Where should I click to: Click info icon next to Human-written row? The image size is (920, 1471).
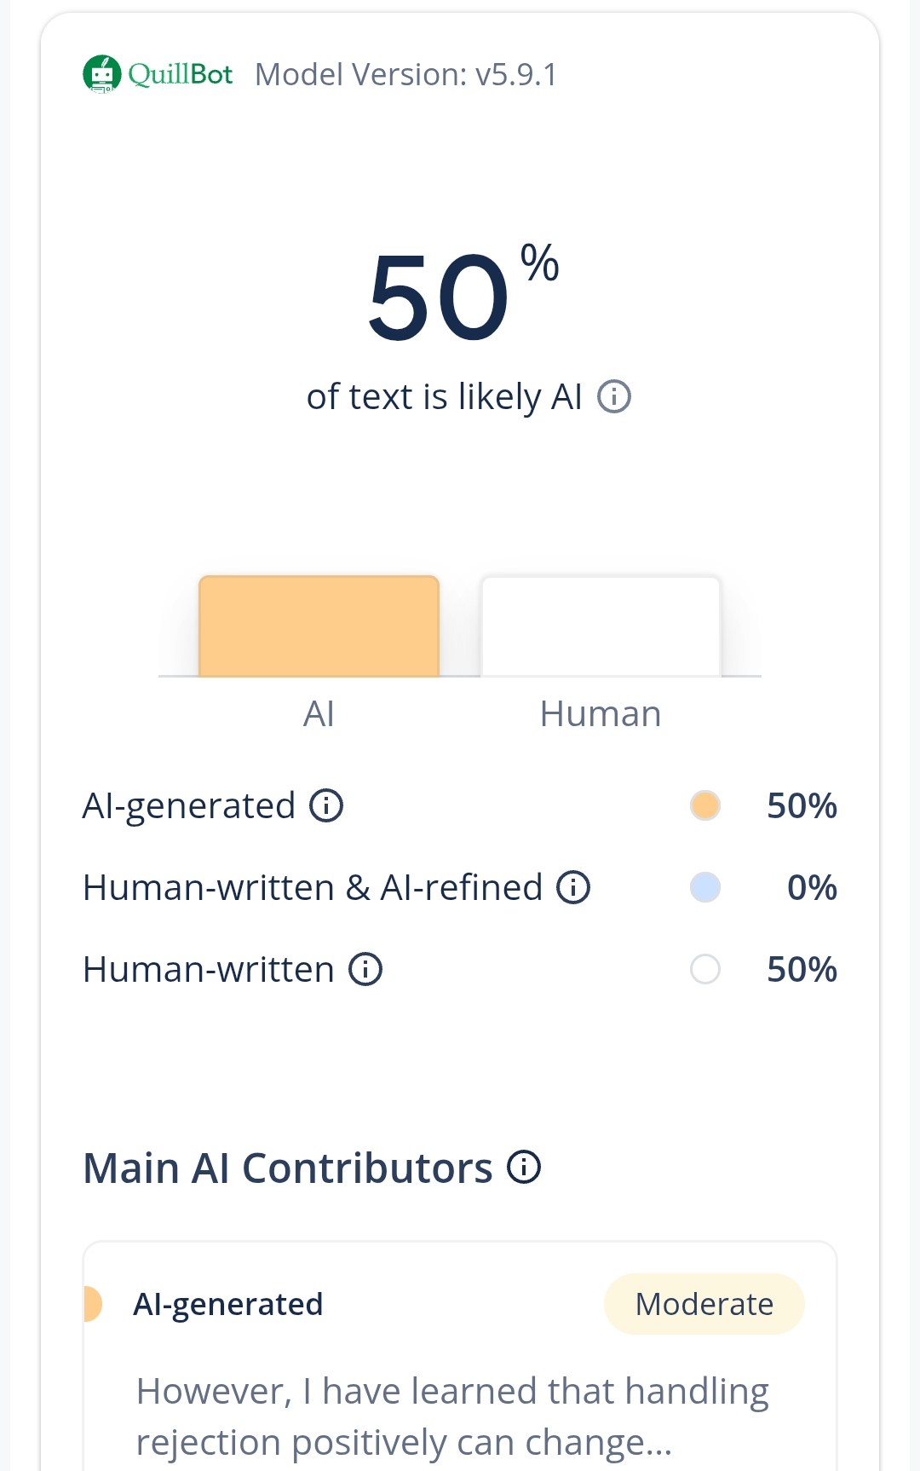pos(365,969)
